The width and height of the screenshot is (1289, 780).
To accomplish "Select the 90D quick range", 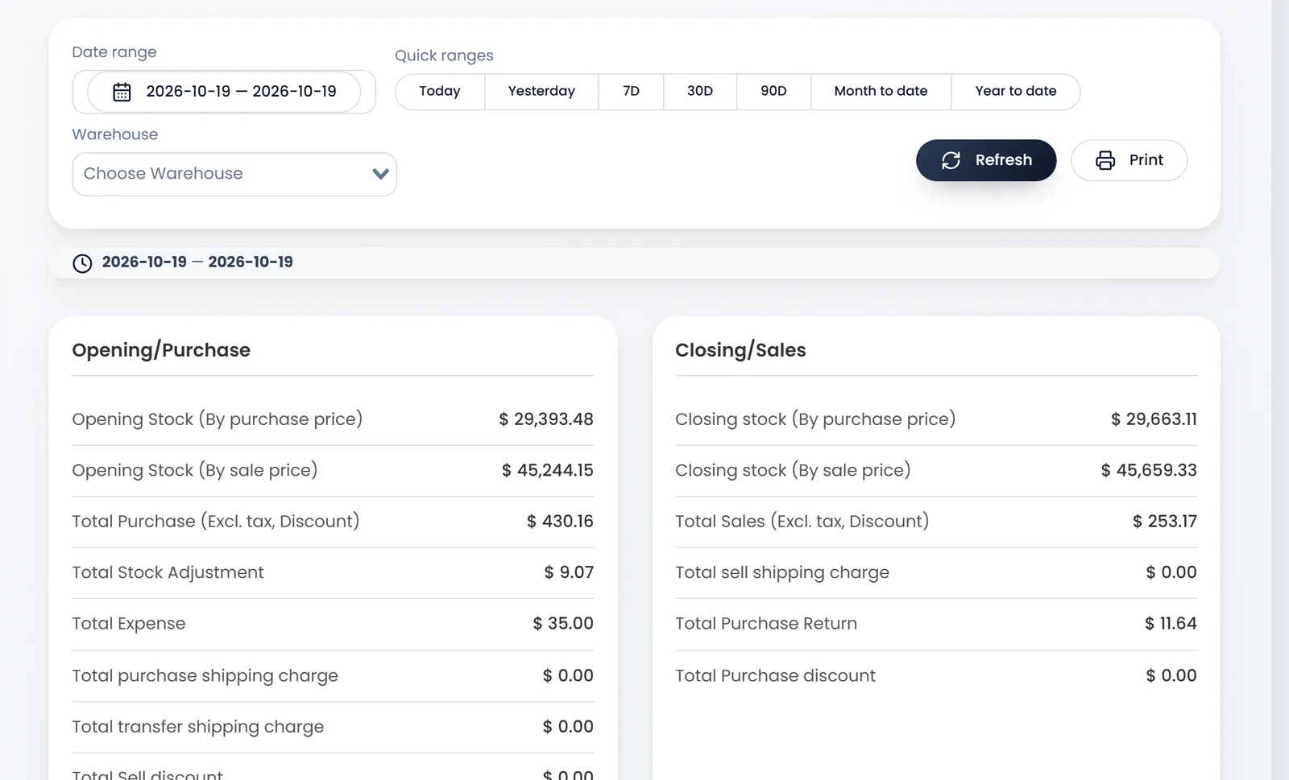I will click(773, 91).
